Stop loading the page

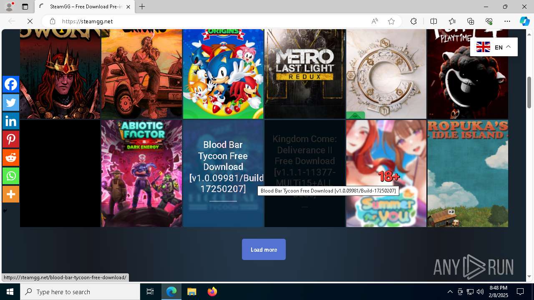[30, 21]
